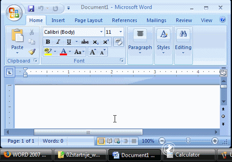Open the font size dropdown arrow
The image size is (232, 162).
point(120,32)
